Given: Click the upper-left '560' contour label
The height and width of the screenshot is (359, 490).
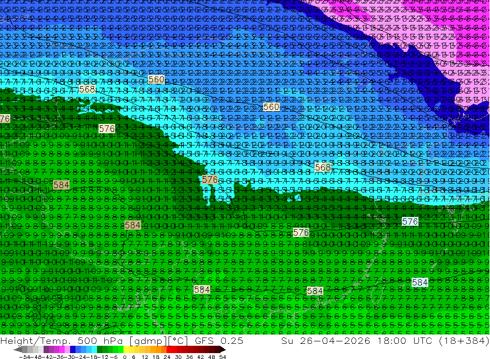Looking at the screenshot, I should [156, 79].
